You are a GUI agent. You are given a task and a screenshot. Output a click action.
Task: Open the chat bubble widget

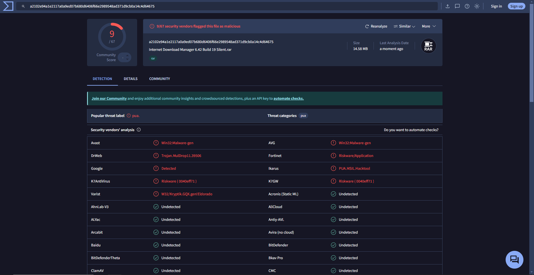pyautogui.click(x=514, y=260)
